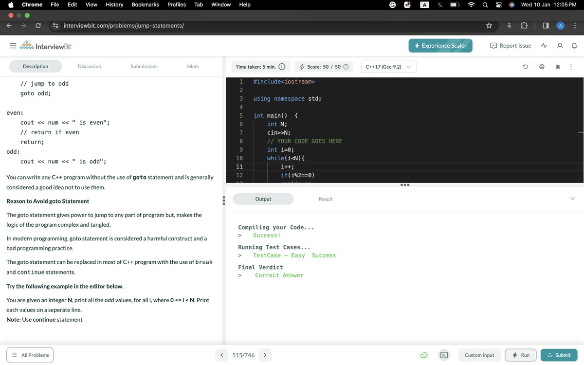Click Chrome back arrow
The image size is (584, 365).
9,25
